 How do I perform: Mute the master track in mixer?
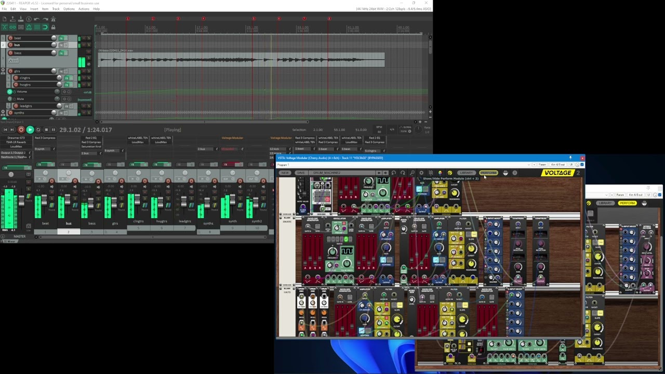29,182
